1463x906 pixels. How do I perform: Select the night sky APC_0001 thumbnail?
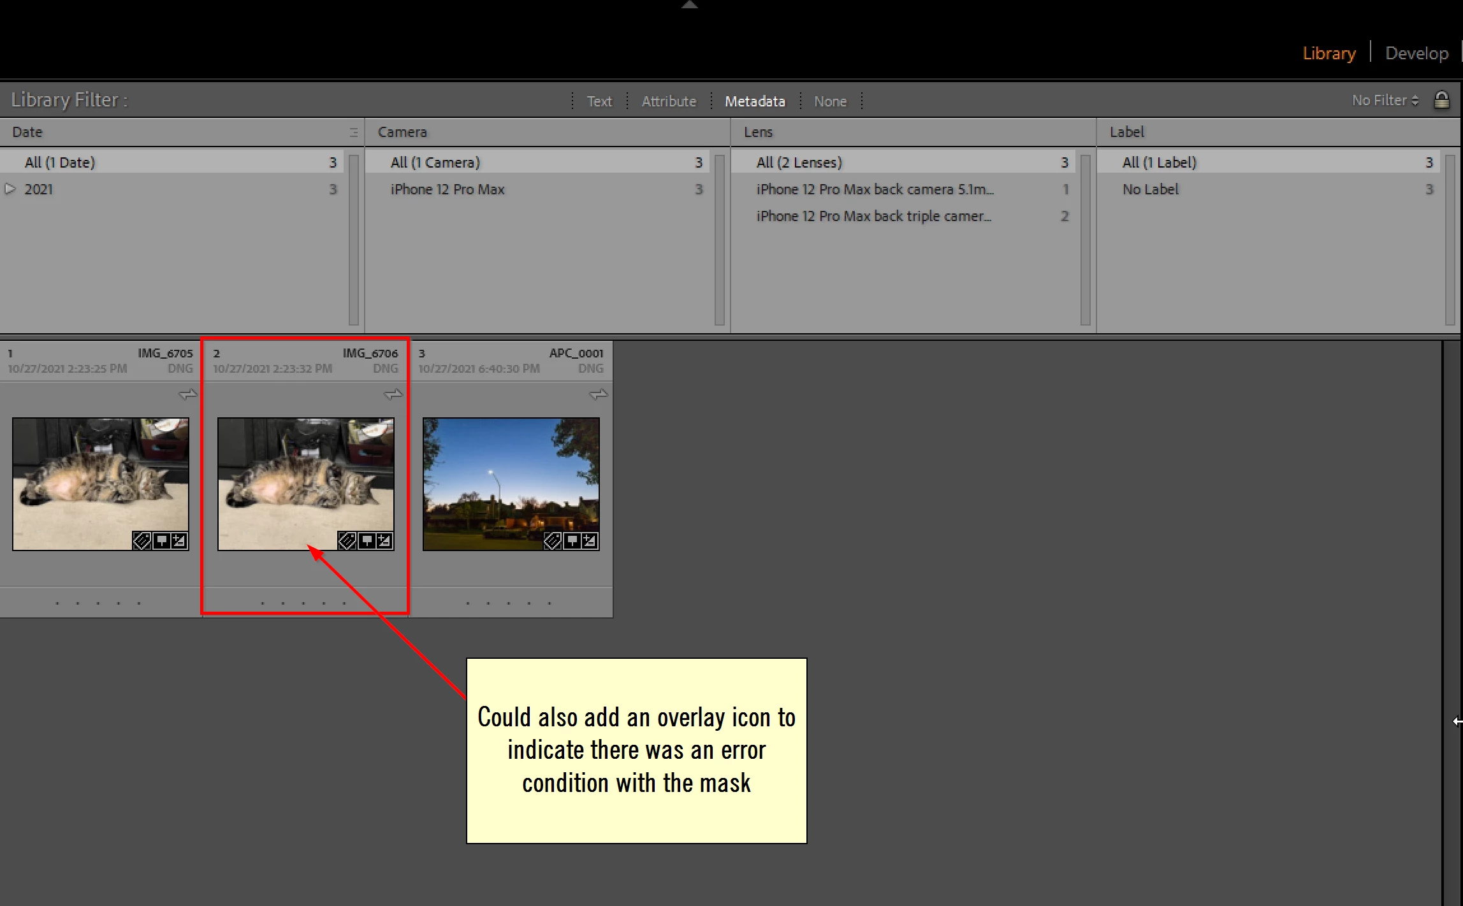(511, 484)
